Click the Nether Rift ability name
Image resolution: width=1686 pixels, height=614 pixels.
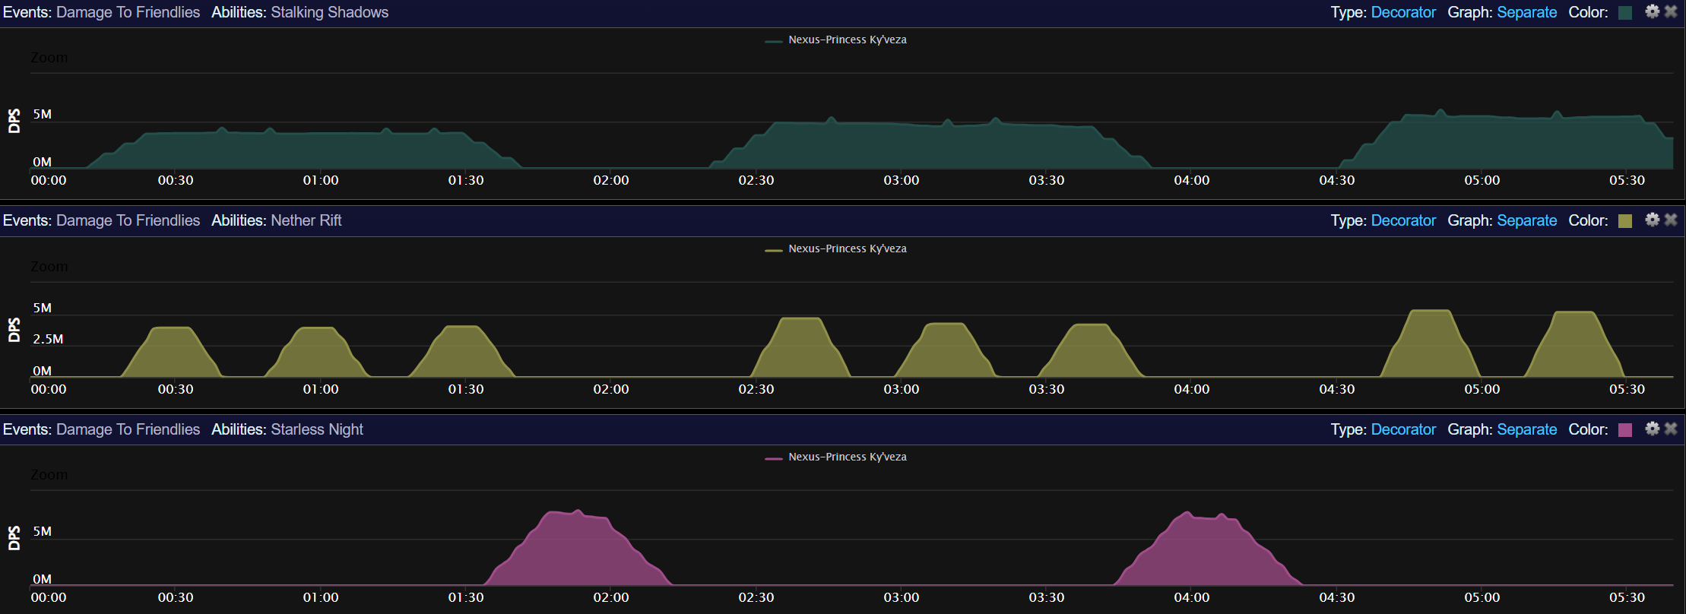point(306,220)
